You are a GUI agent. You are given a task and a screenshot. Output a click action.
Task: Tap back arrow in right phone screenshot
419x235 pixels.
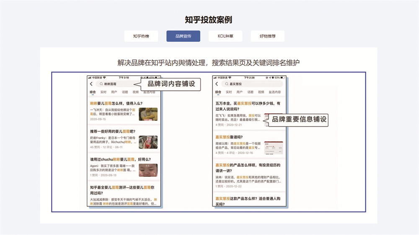[217, 84]
